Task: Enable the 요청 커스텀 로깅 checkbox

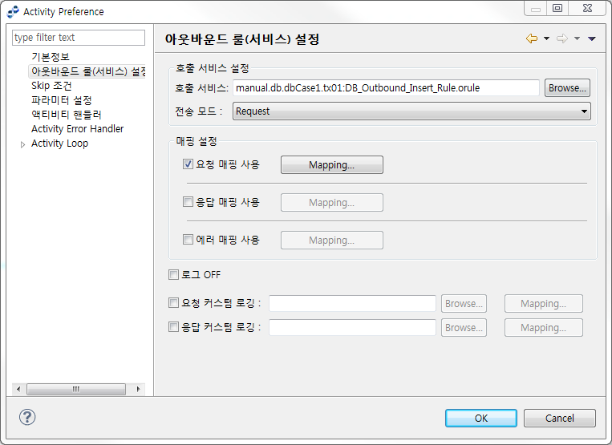Action: pos(173,303)
